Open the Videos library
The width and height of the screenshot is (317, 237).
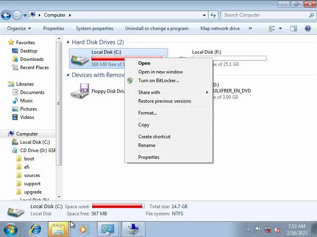[27, 117]
